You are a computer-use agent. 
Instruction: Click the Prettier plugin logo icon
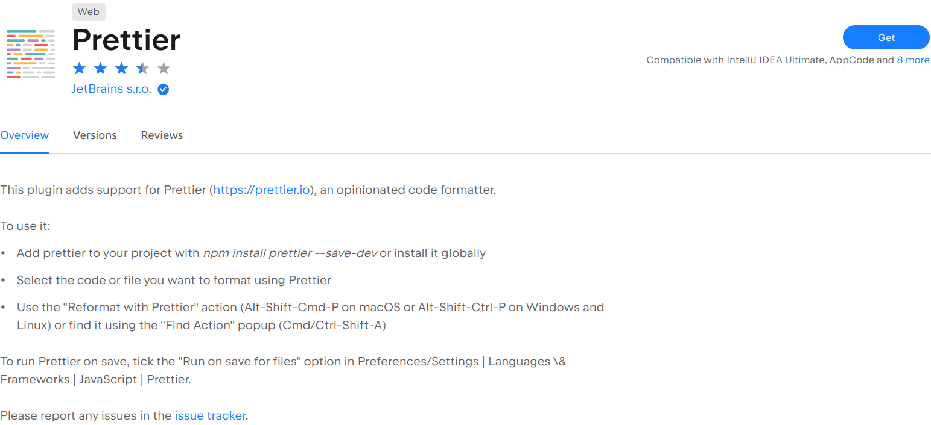tap(30, 53)
